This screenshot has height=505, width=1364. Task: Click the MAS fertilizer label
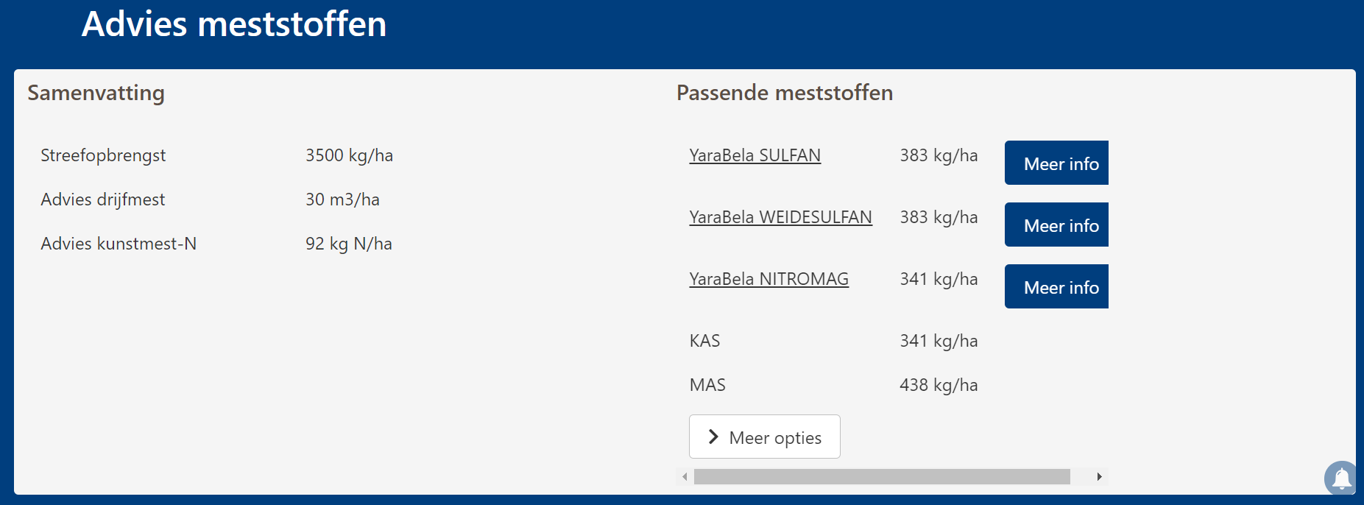pyautogui.click(x=707, y=385)
